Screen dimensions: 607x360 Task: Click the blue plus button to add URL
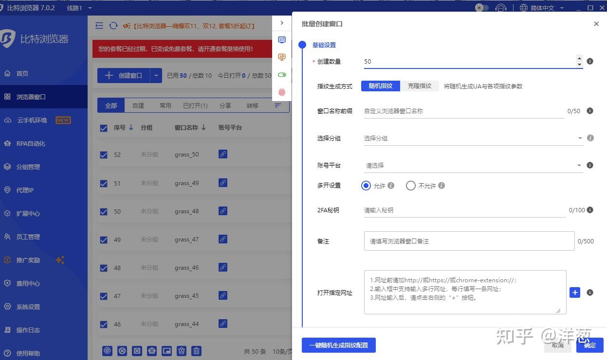coord(575,292)
